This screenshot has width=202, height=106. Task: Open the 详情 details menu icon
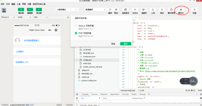point(194,10)
